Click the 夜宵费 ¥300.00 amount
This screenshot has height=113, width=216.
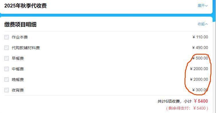200,90
